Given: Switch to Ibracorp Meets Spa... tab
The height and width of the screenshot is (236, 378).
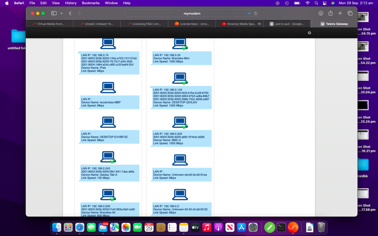Looking at the screenshot, I should pos(239,24).
